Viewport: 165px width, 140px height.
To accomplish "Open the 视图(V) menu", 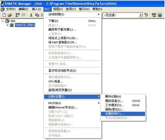I will (58, 9).
